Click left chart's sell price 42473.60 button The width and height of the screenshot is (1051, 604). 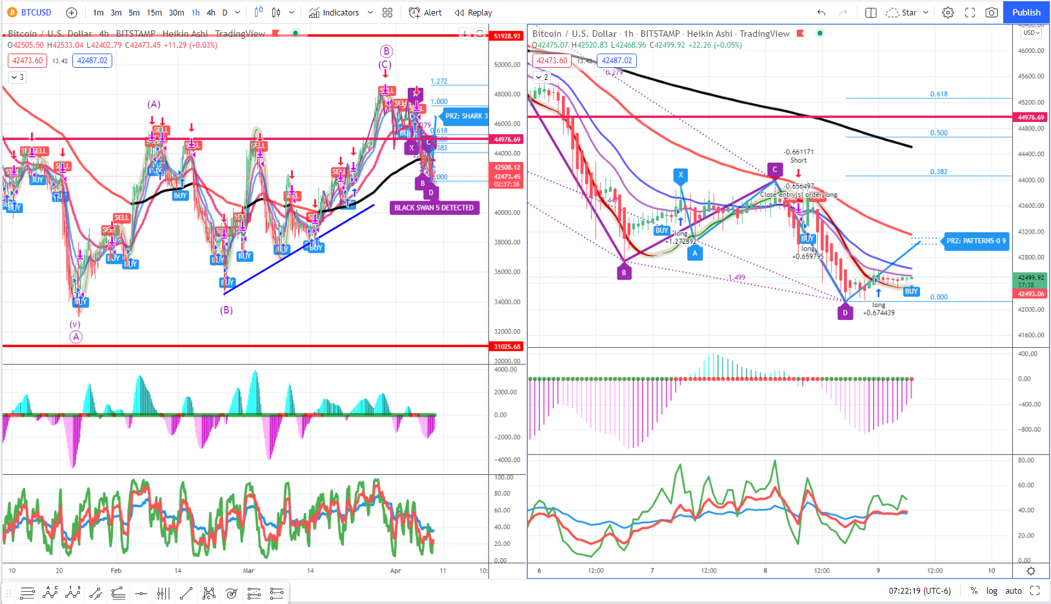coord(27,61)
